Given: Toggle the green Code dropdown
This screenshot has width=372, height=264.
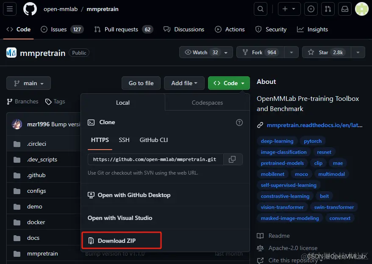Looking at the screenshot, I should point(229,83).
